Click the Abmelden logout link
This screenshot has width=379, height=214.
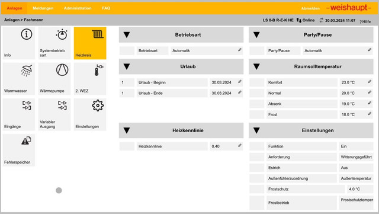(310, 8)
